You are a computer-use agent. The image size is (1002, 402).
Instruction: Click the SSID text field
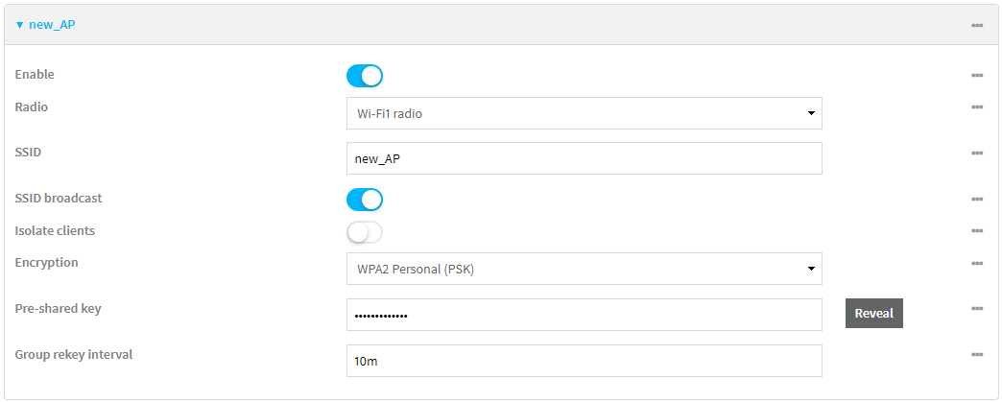584,158
